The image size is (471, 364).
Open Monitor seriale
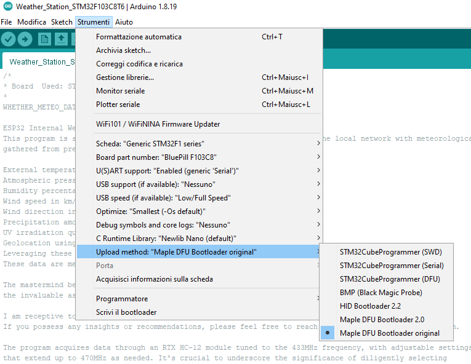coord(199,91)
